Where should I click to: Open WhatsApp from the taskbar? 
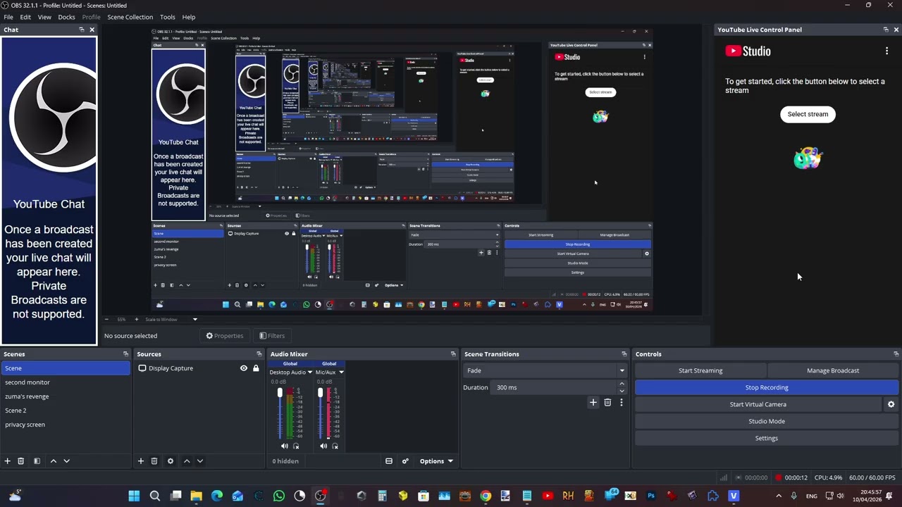click(x=279, y=496)
